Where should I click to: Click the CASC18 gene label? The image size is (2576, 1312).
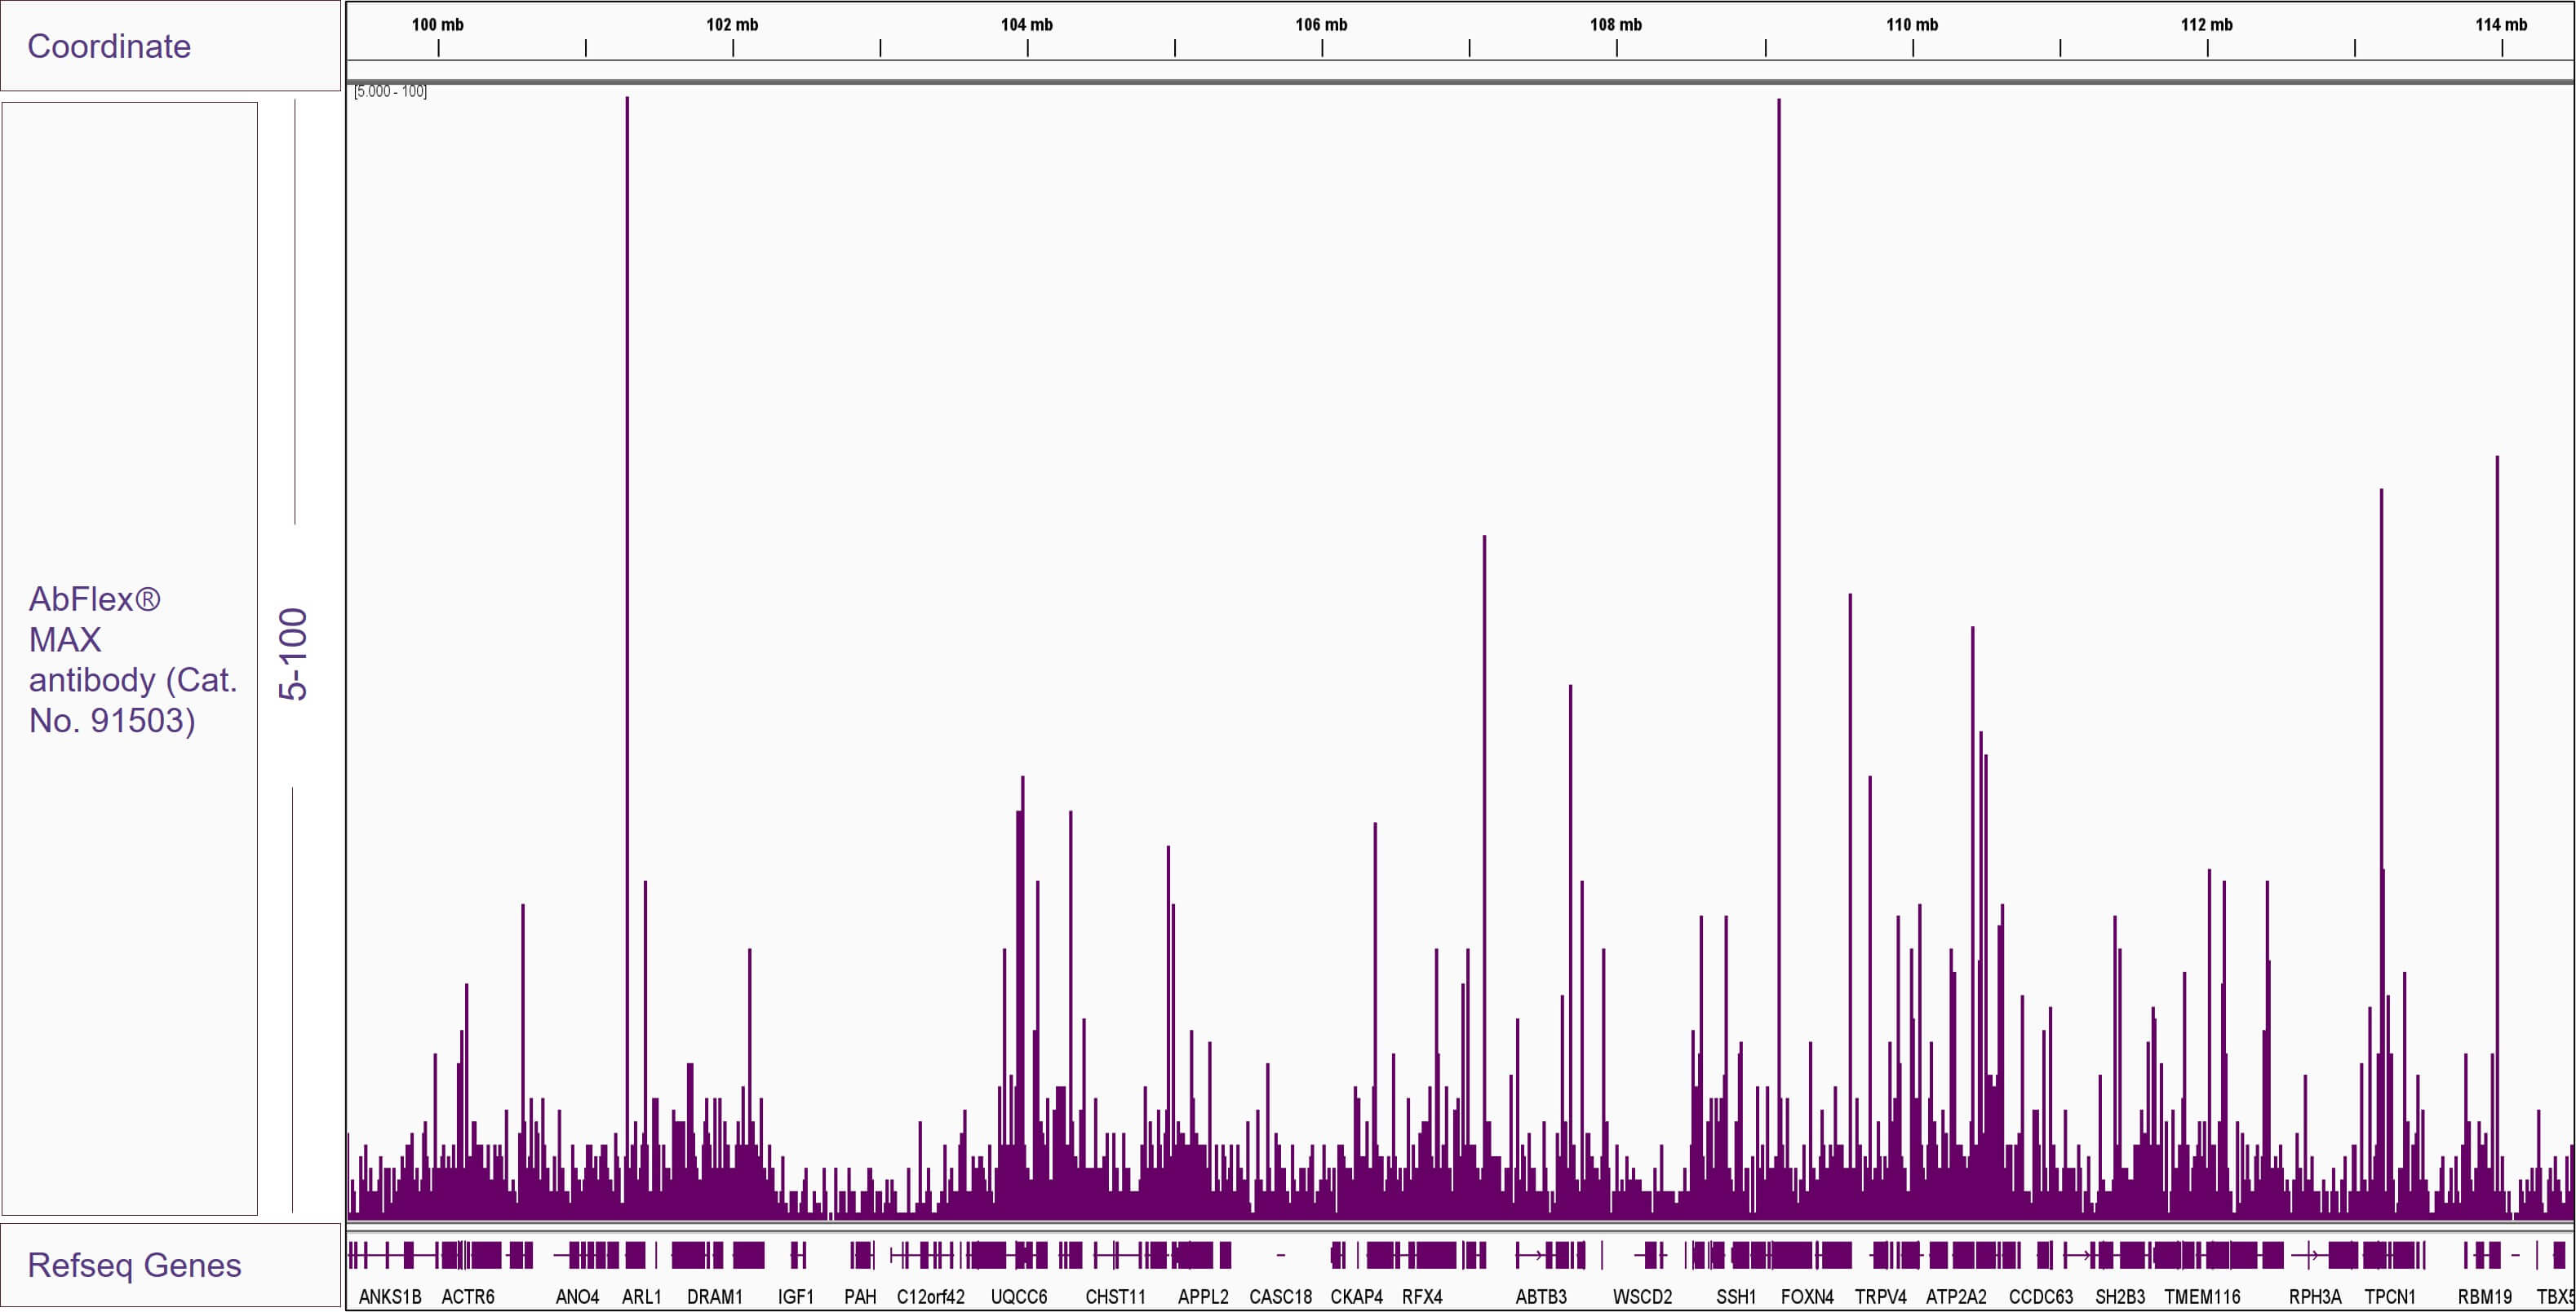1281,1296
